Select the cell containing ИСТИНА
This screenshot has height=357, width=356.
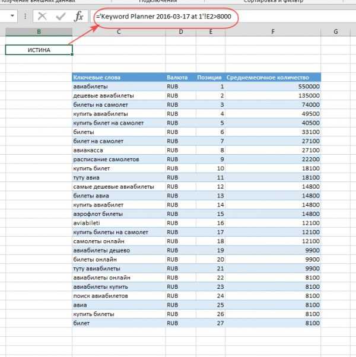pyautogui.click(x=39, y=50)
